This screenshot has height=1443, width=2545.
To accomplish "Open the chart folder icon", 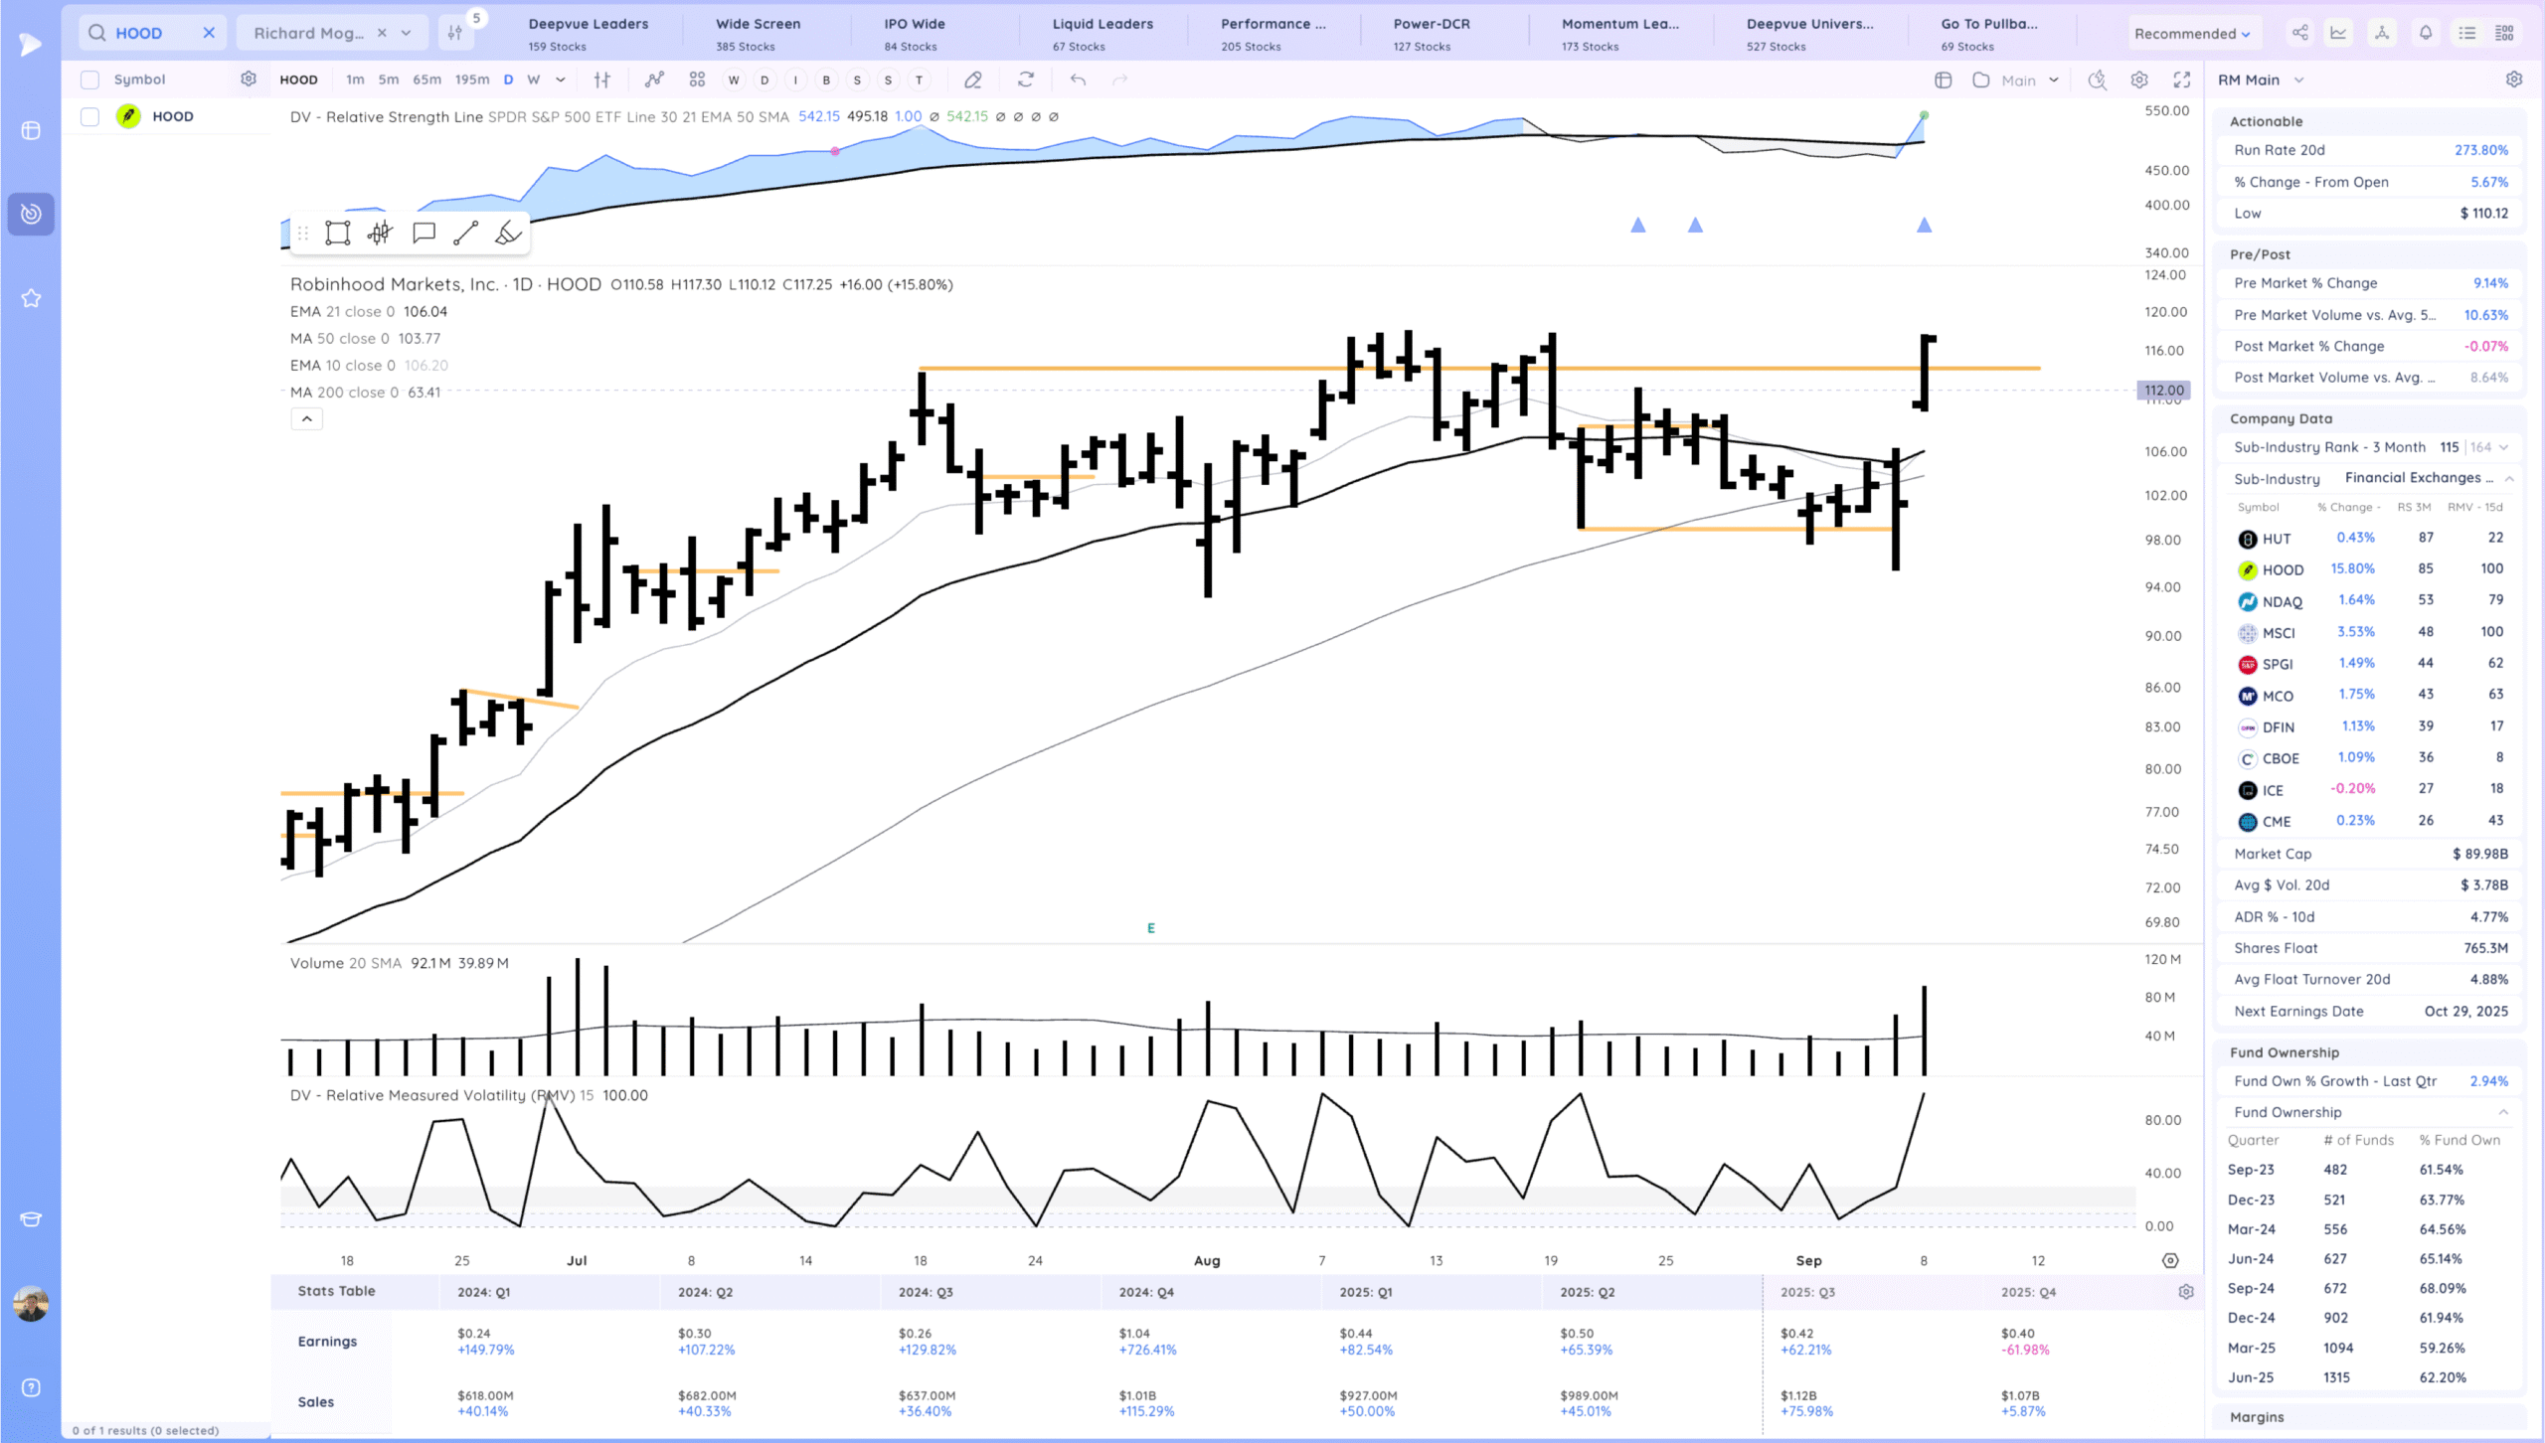I will [x=1981, y=80].
